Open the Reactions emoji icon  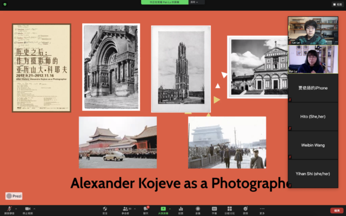point(245,208)
